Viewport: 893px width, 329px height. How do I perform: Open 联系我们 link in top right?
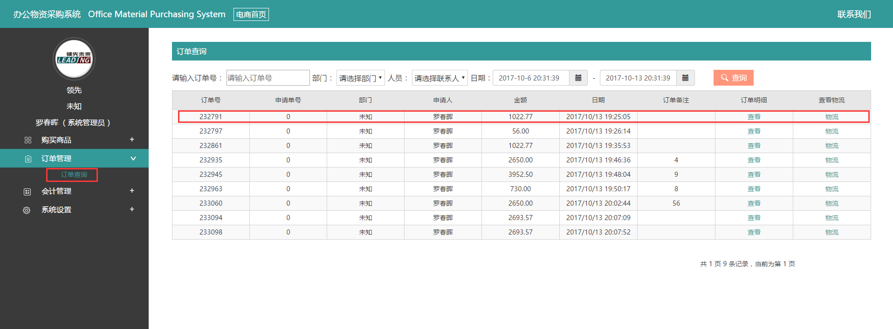click(854, 14)
